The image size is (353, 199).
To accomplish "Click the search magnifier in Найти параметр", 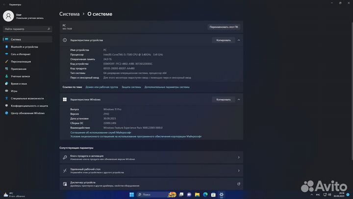I will (49, 29).
